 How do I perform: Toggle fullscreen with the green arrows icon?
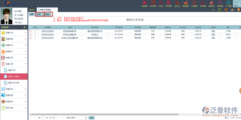[220, 10]
